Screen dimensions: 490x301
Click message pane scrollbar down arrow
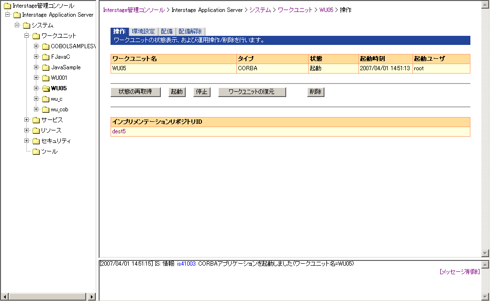click(x=485, y=297)
